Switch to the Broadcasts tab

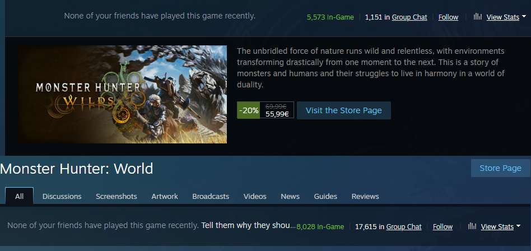pyautogui.click(x=211, y=197)
